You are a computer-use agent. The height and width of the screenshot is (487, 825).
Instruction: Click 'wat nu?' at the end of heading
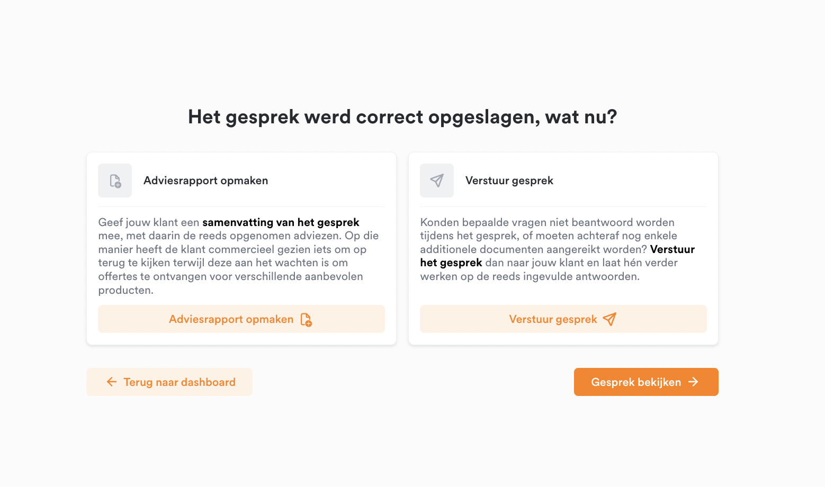581,117
